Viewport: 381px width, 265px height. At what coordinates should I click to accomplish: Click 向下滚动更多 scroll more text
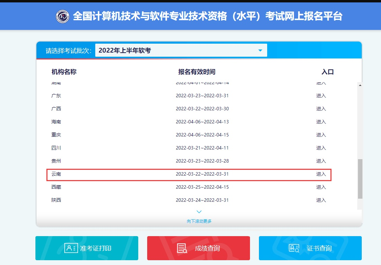(199, 221)
